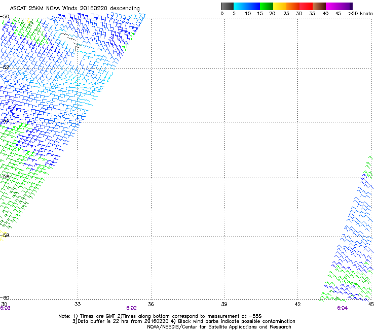Click the 'Times are GMT' note line
This screenshot has height=330, width=375.
click(160, 316)
